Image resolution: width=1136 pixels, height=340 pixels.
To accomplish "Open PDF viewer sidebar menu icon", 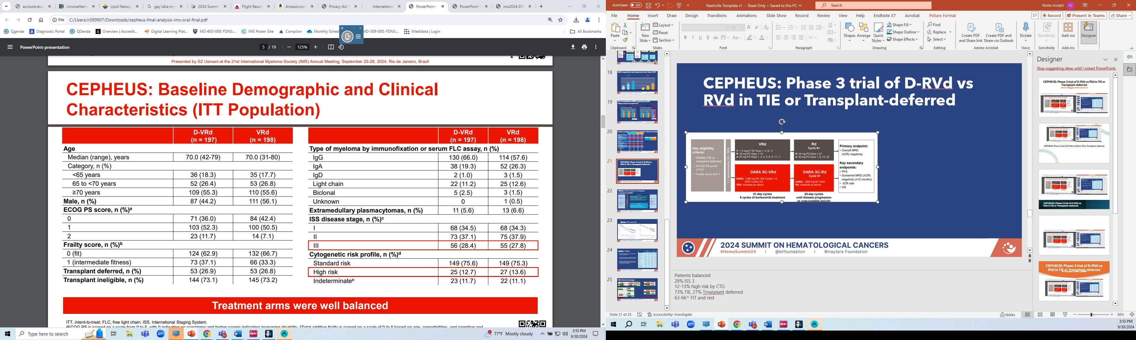I will point(10,47).
